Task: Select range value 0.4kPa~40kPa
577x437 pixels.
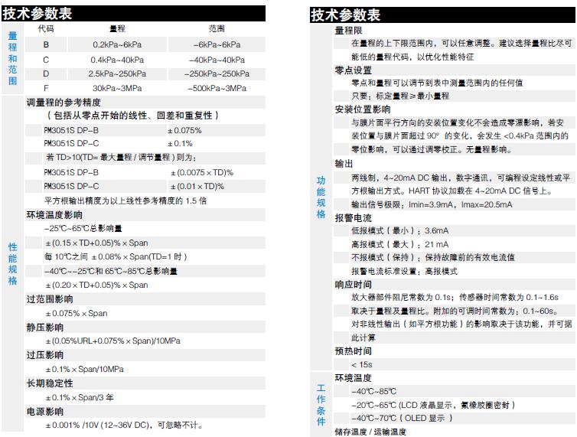Action: tap(117, 60)
